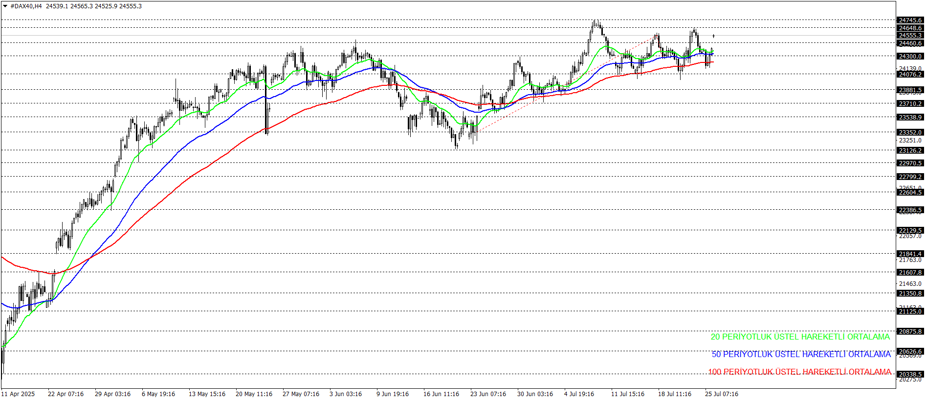The width and height of the screenshot is (927, 400).
Task: Click the 23251.0 price axis value
Action: [910, 140]
